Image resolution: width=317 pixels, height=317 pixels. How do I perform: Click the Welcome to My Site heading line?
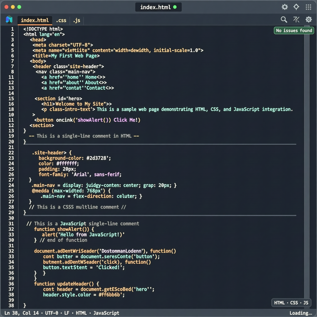tap(76, 104)
